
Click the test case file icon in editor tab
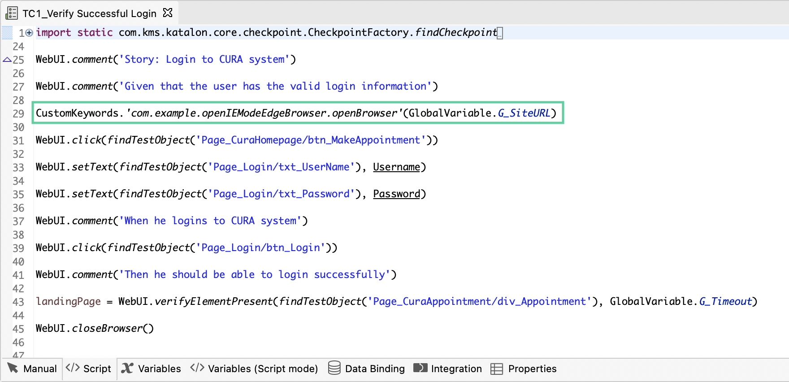(x=12, y=13)
